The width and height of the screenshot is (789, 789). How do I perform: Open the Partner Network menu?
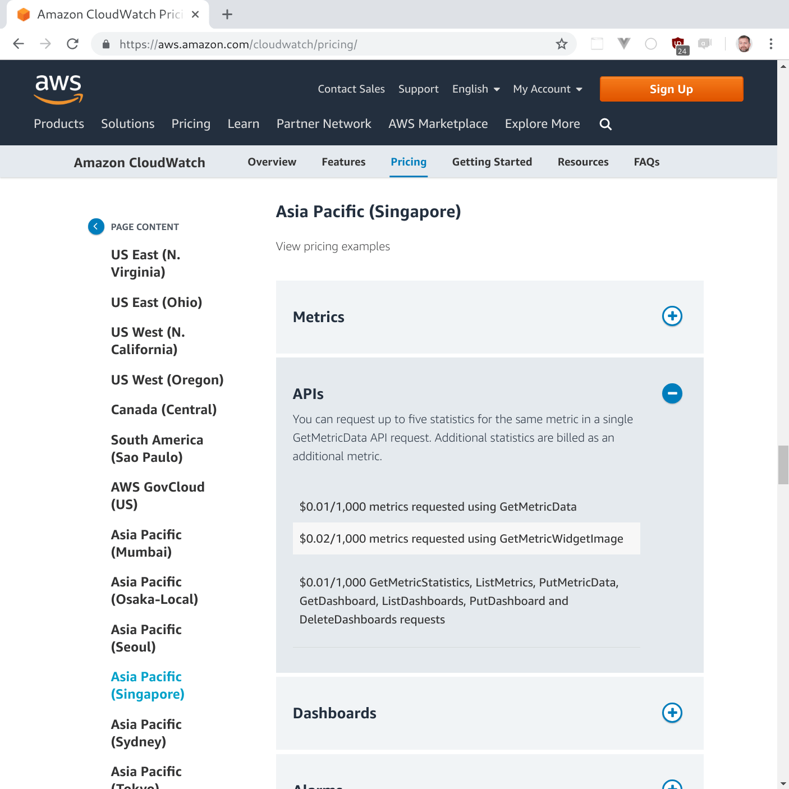[324, 123]
